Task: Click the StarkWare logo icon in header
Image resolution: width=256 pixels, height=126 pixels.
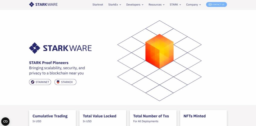Action: tap(31, 4)
